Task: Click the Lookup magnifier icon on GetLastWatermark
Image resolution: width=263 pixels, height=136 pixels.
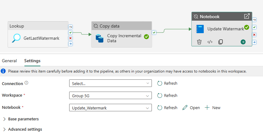Action: point(16,38)
